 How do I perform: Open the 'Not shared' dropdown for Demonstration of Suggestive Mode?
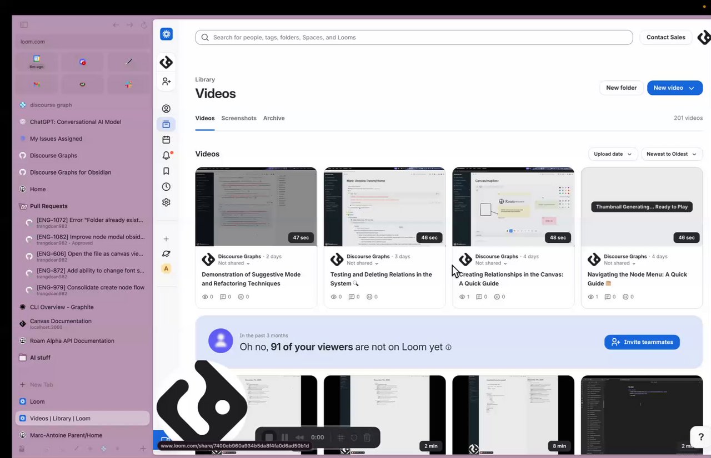[x=233, y=263]
